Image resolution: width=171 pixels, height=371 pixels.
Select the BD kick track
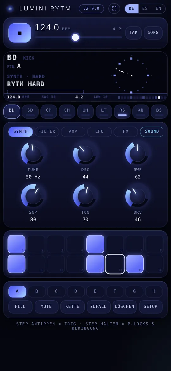[12, 111]
